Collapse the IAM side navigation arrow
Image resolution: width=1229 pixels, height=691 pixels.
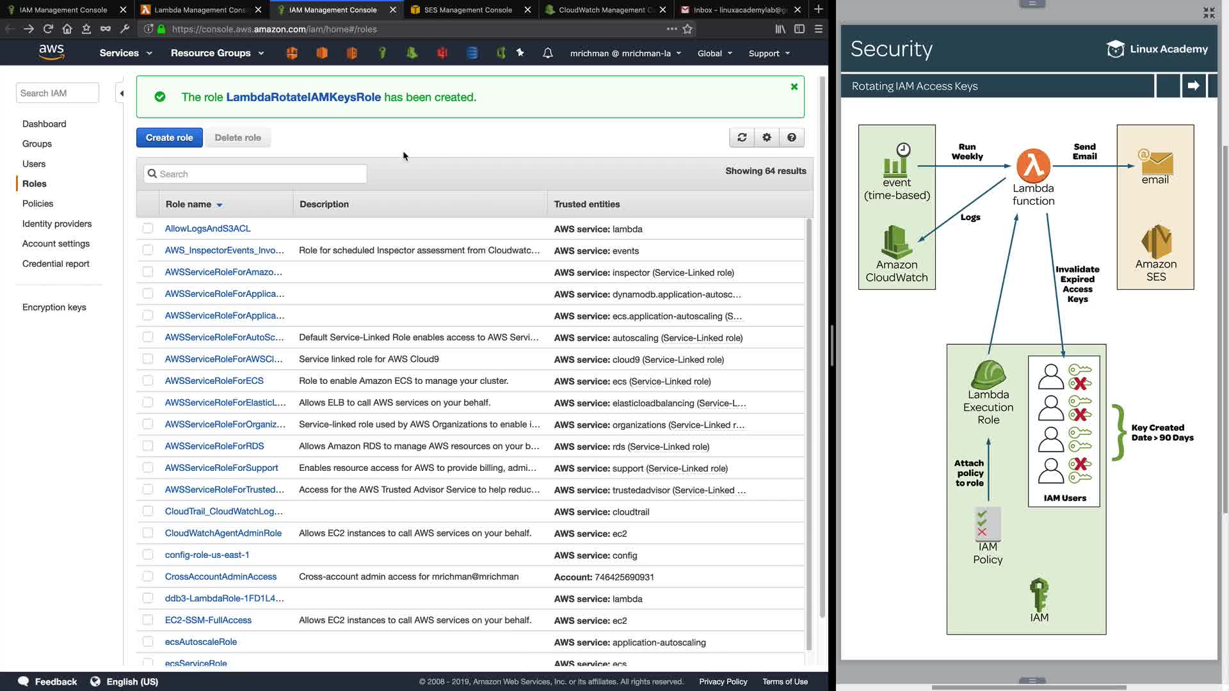[x=121, y=93]
